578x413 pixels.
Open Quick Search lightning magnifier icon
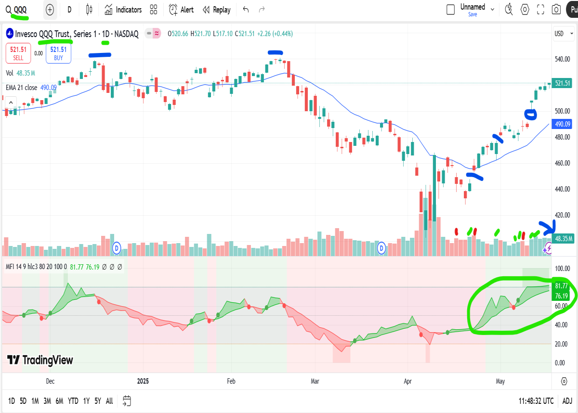(509, 9)
